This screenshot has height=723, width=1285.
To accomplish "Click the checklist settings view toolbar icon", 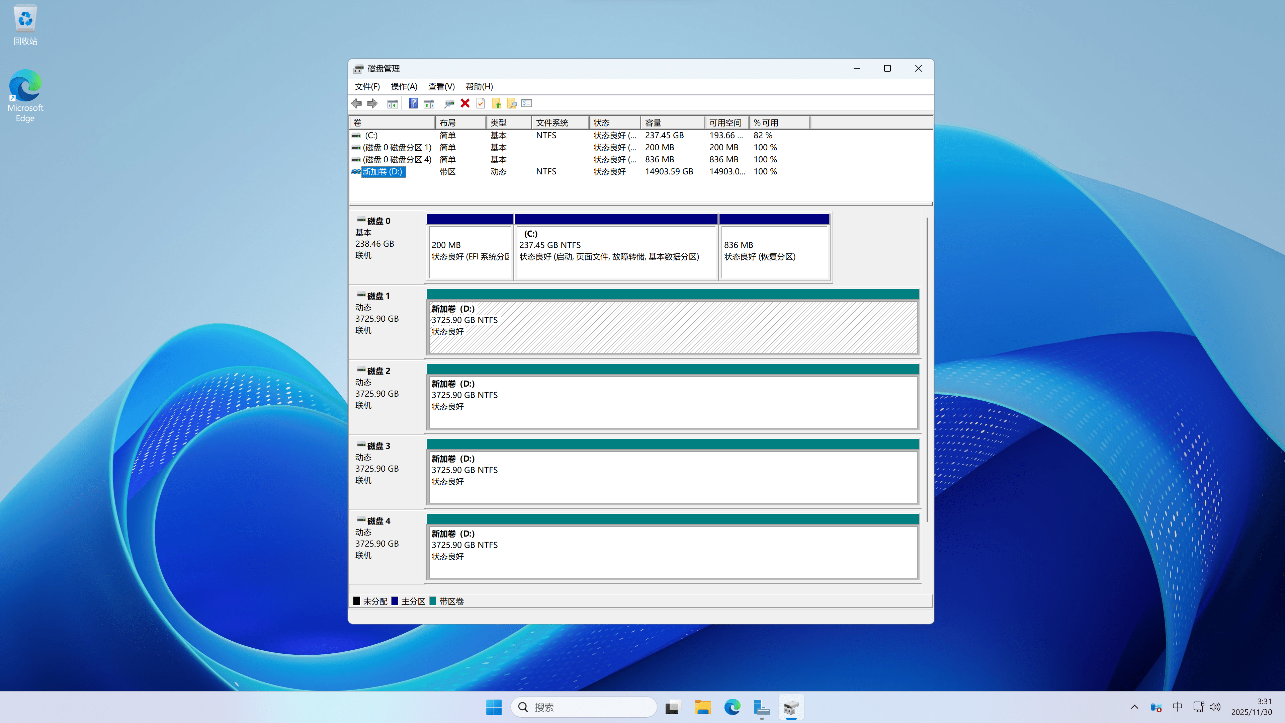I will (527, 103).
